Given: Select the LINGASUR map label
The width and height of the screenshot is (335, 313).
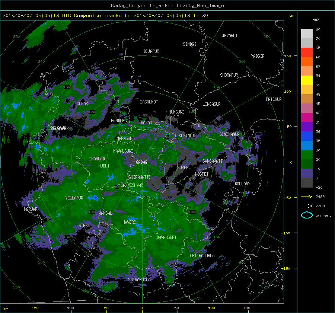Looking at the screenshot, I should (x=211, y=104).
